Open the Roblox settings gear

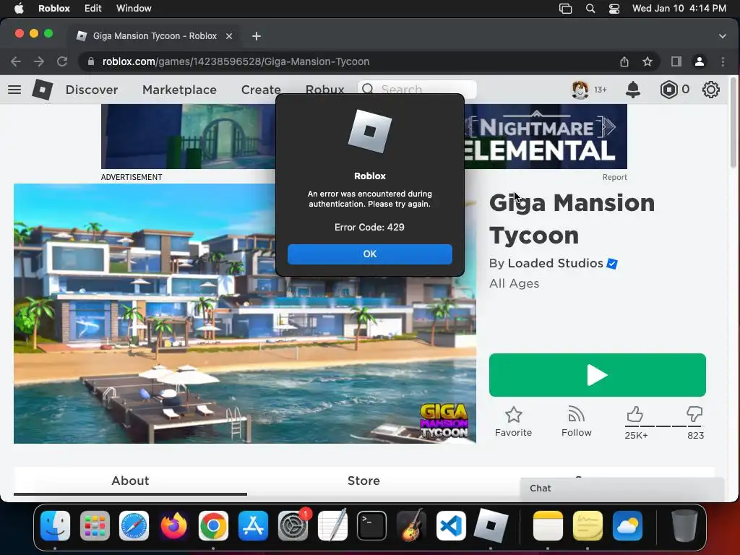[x=711, y=89]
